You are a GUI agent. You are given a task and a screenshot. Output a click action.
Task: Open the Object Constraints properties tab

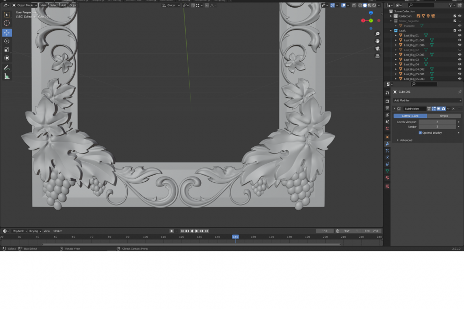pyautogui.click(x=387, y=164)
